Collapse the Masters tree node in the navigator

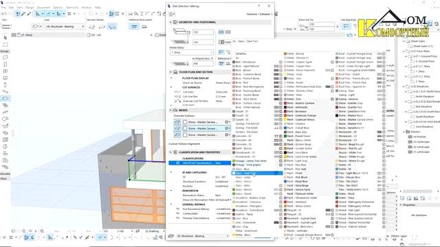404,132
